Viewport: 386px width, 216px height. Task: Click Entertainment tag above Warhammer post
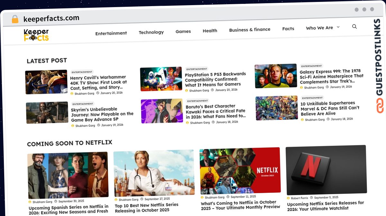point(82,72)
